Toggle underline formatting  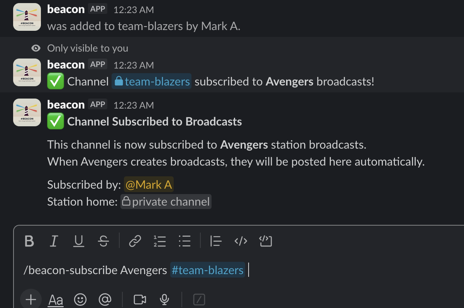[x=79, y=241]
